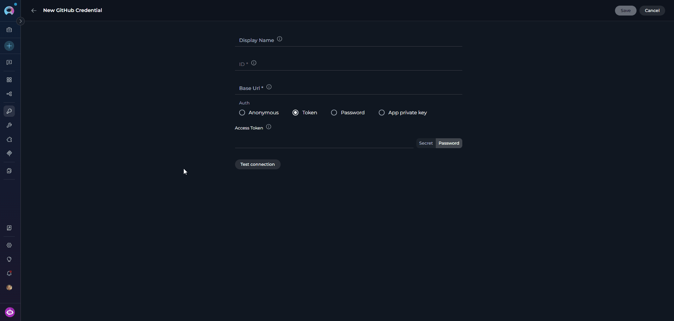Go back using the left arrow
674x321 pixels.
pyautogui.click(x=34, y=11)
